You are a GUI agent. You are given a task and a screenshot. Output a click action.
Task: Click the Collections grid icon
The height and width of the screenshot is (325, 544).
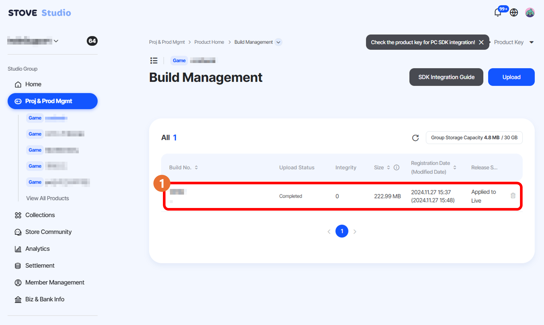(x=18, y=215)
